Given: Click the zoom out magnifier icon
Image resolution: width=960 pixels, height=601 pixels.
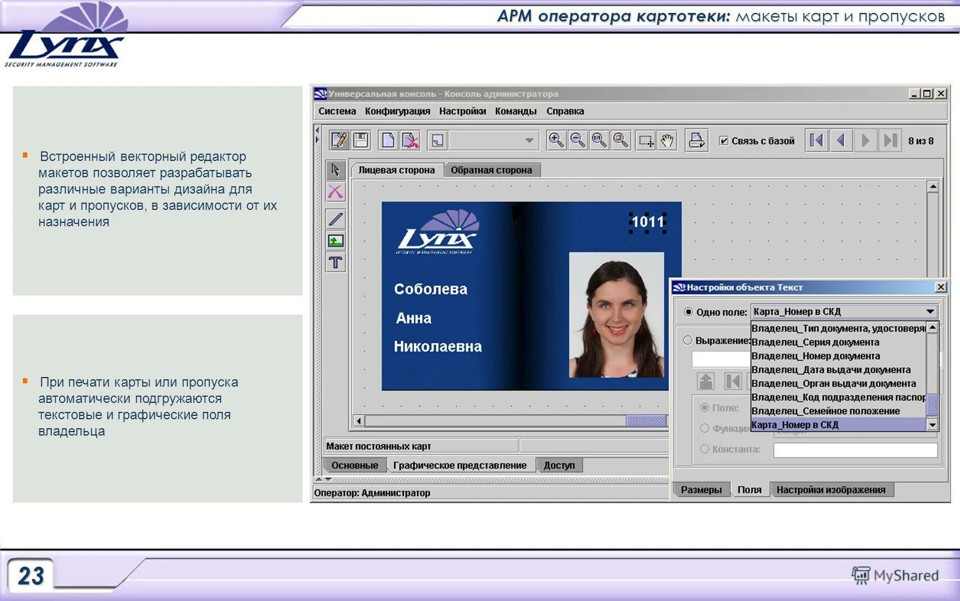Looking at the screenshot, I should [x=578, y=140].
